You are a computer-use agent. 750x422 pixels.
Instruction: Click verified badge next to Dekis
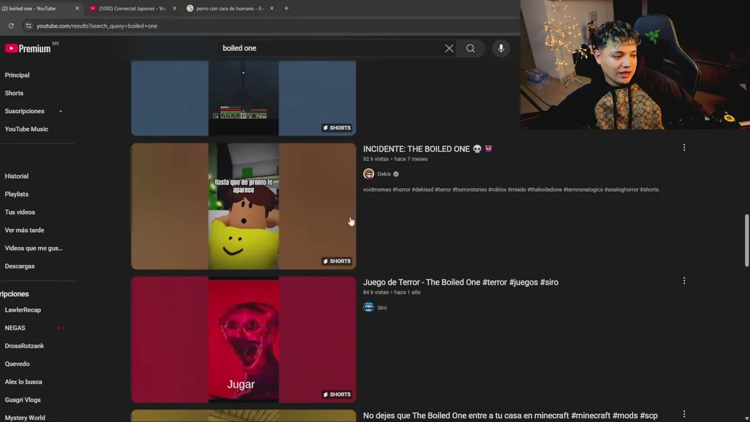(396, 174)
